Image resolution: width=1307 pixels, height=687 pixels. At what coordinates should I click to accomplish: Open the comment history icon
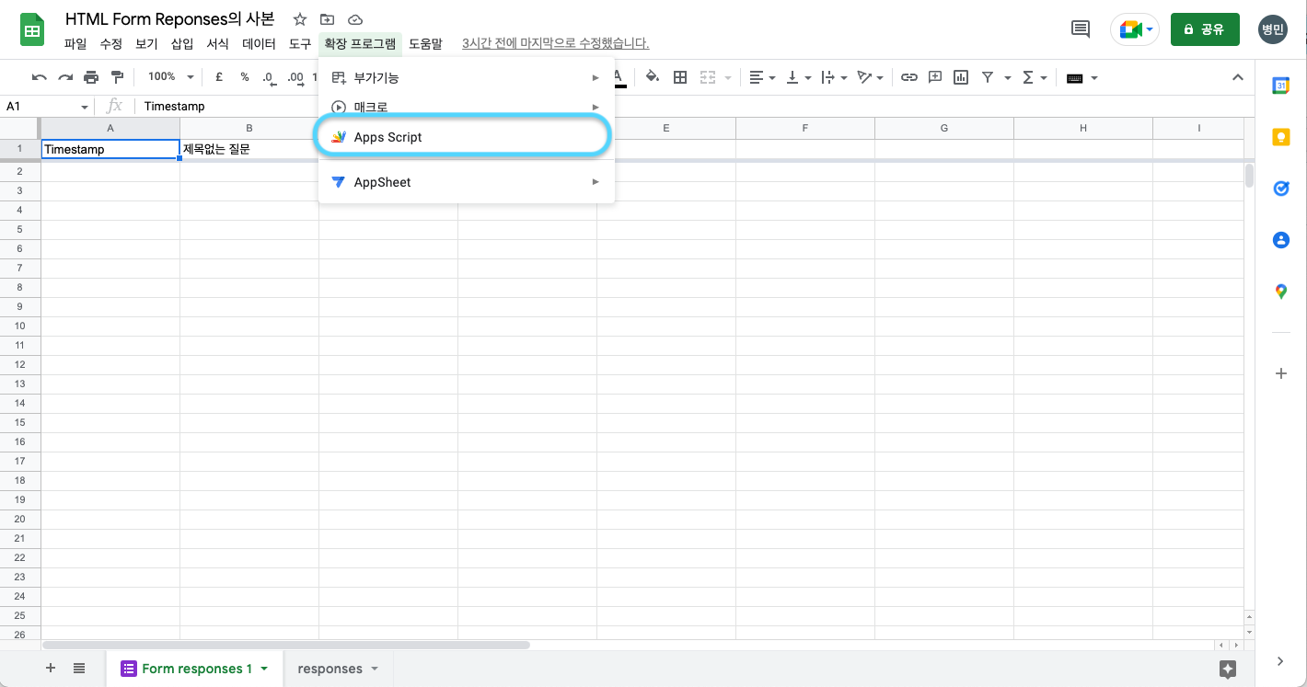(x=1081, y=29)
